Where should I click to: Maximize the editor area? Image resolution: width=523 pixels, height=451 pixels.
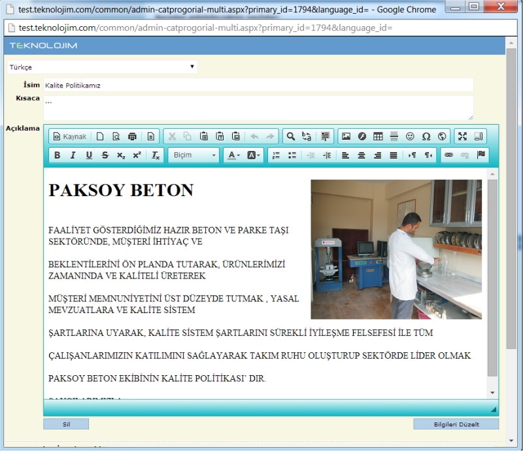tap(463, 137)
